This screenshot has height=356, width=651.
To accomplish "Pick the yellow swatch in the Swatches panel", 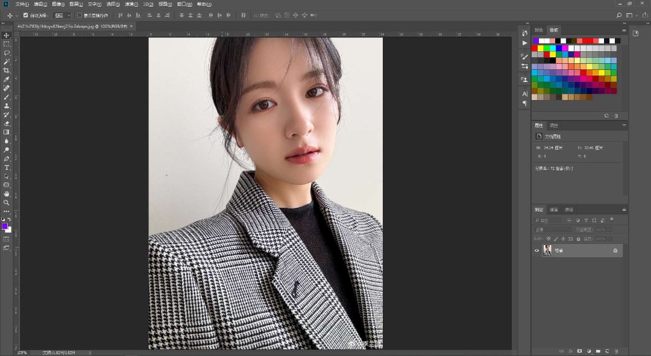I will (540, 48).
